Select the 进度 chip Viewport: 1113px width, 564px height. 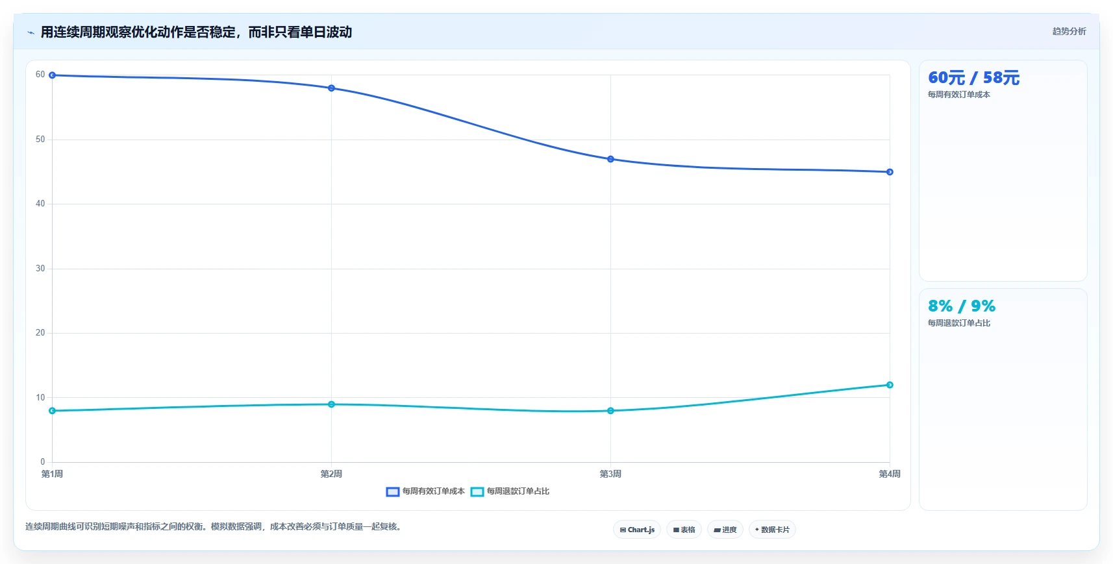pos(725,530)
